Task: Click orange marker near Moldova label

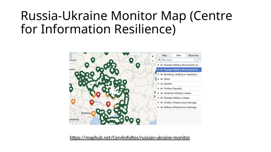Action: coord(93,113)
